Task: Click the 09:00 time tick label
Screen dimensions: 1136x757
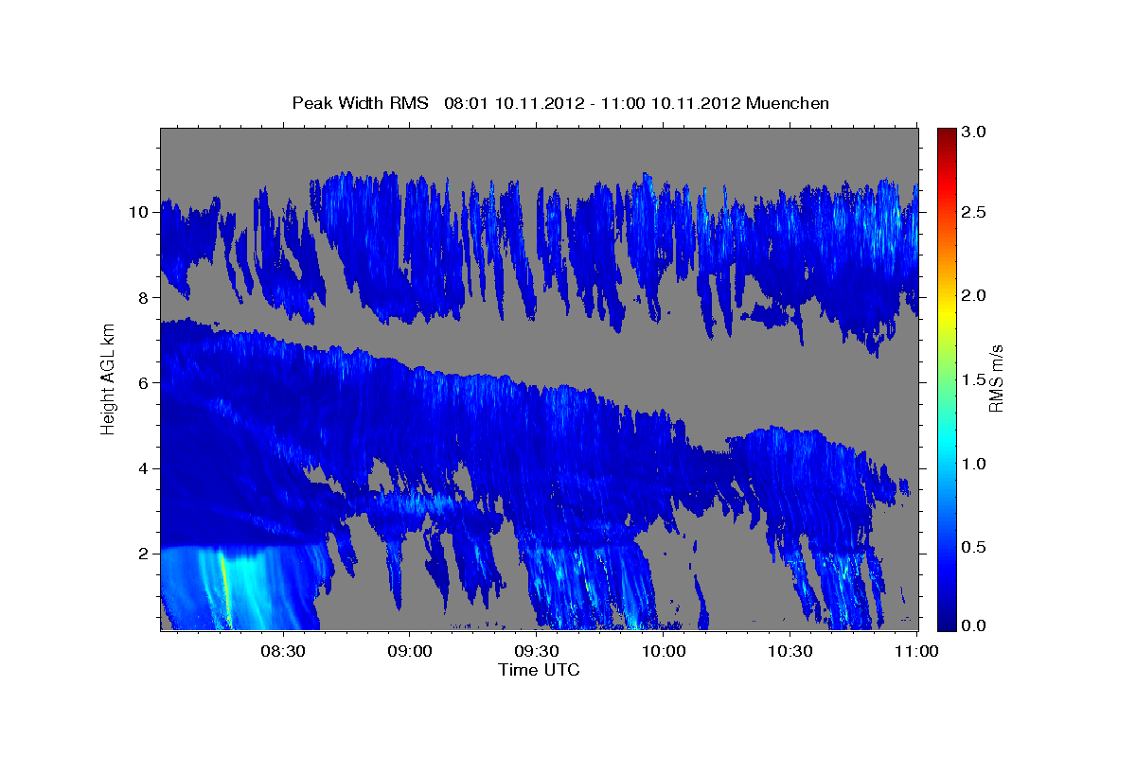Action: click(409, 652)
